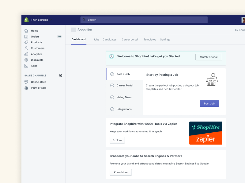The image size is (245, 183).
Task: Click the Apps grid icon
Action: click(x=26, y=66)
